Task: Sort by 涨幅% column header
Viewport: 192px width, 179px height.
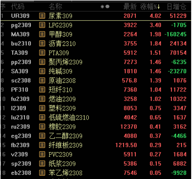Action: point(150,6)
